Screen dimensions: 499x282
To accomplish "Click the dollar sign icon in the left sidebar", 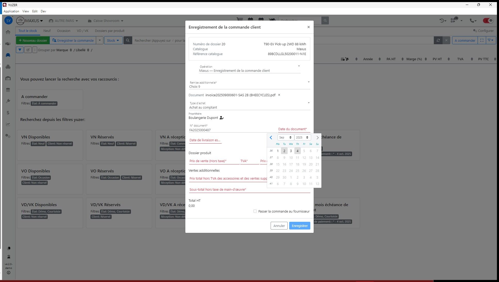I will pyautogui.click(x=8, y=113).
